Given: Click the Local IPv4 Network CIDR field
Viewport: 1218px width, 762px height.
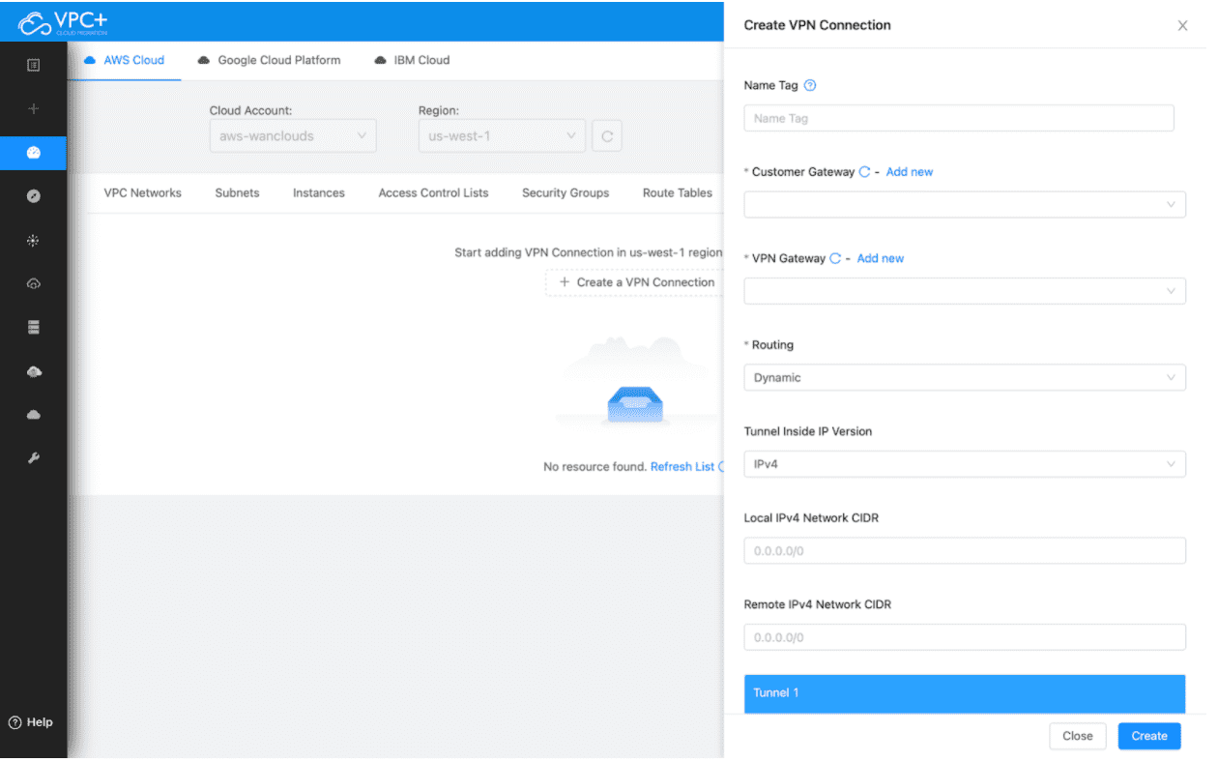Looking at the screenshot, I should pos(965,551).
